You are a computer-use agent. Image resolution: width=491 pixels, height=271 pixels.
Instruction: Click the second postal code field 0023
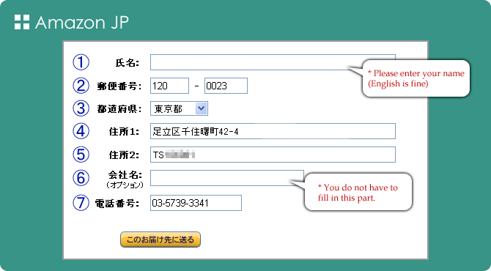pos(226,86)
